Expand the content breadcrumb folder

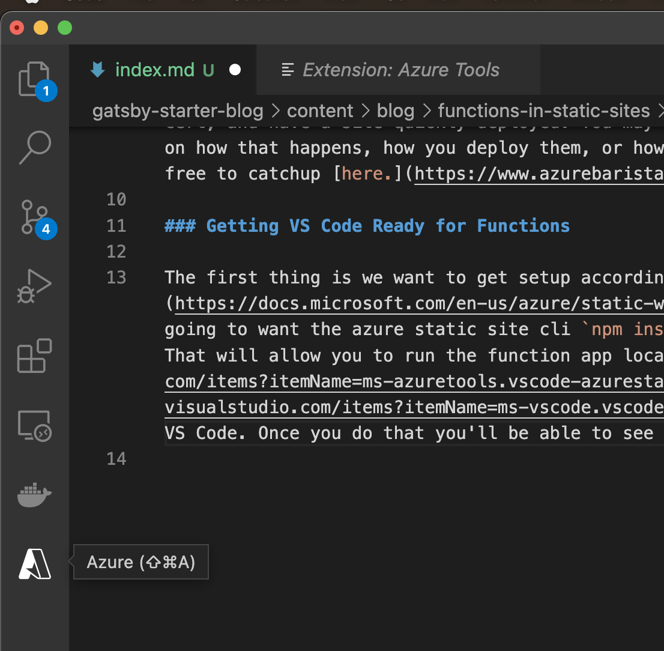click(320, 111)
